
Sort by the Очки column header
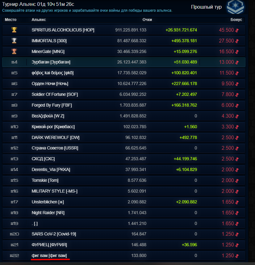[x=147, y=20]
